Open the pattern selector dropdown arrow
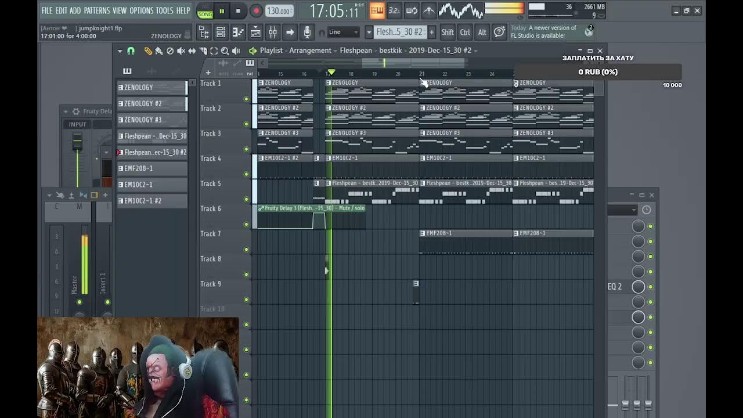The width and height of the screenshot is (743, 418). click(369, 33)
